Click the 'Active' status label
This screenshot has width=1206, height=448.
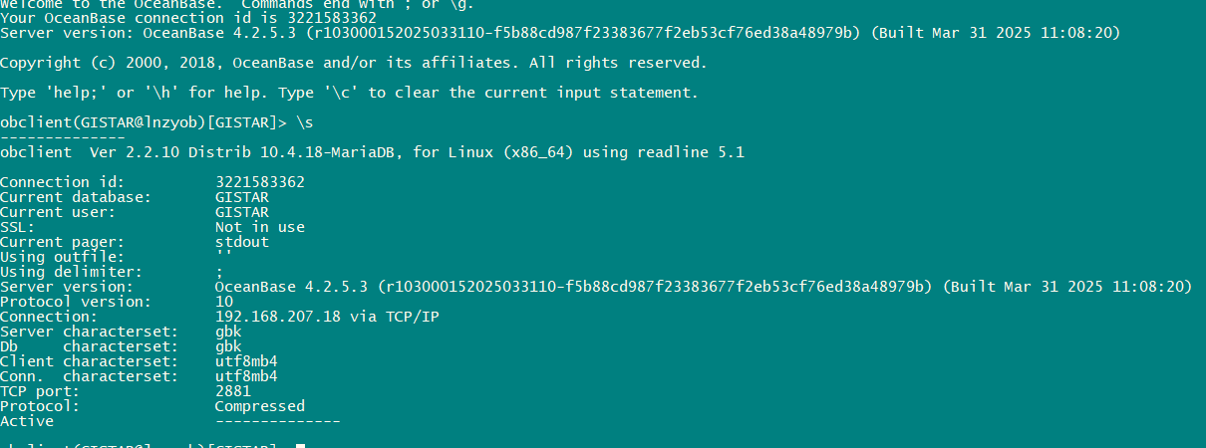(x=27, y=421)
